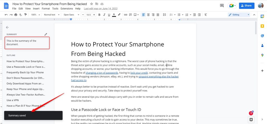
Task: Jump to Use a VPN outline heading
Action: [x=13, y=100]
